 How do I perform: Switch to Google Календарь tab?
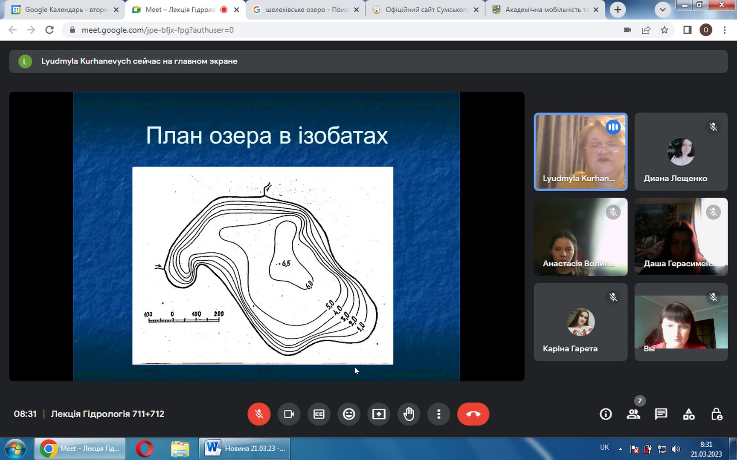[x=65, y=9]
